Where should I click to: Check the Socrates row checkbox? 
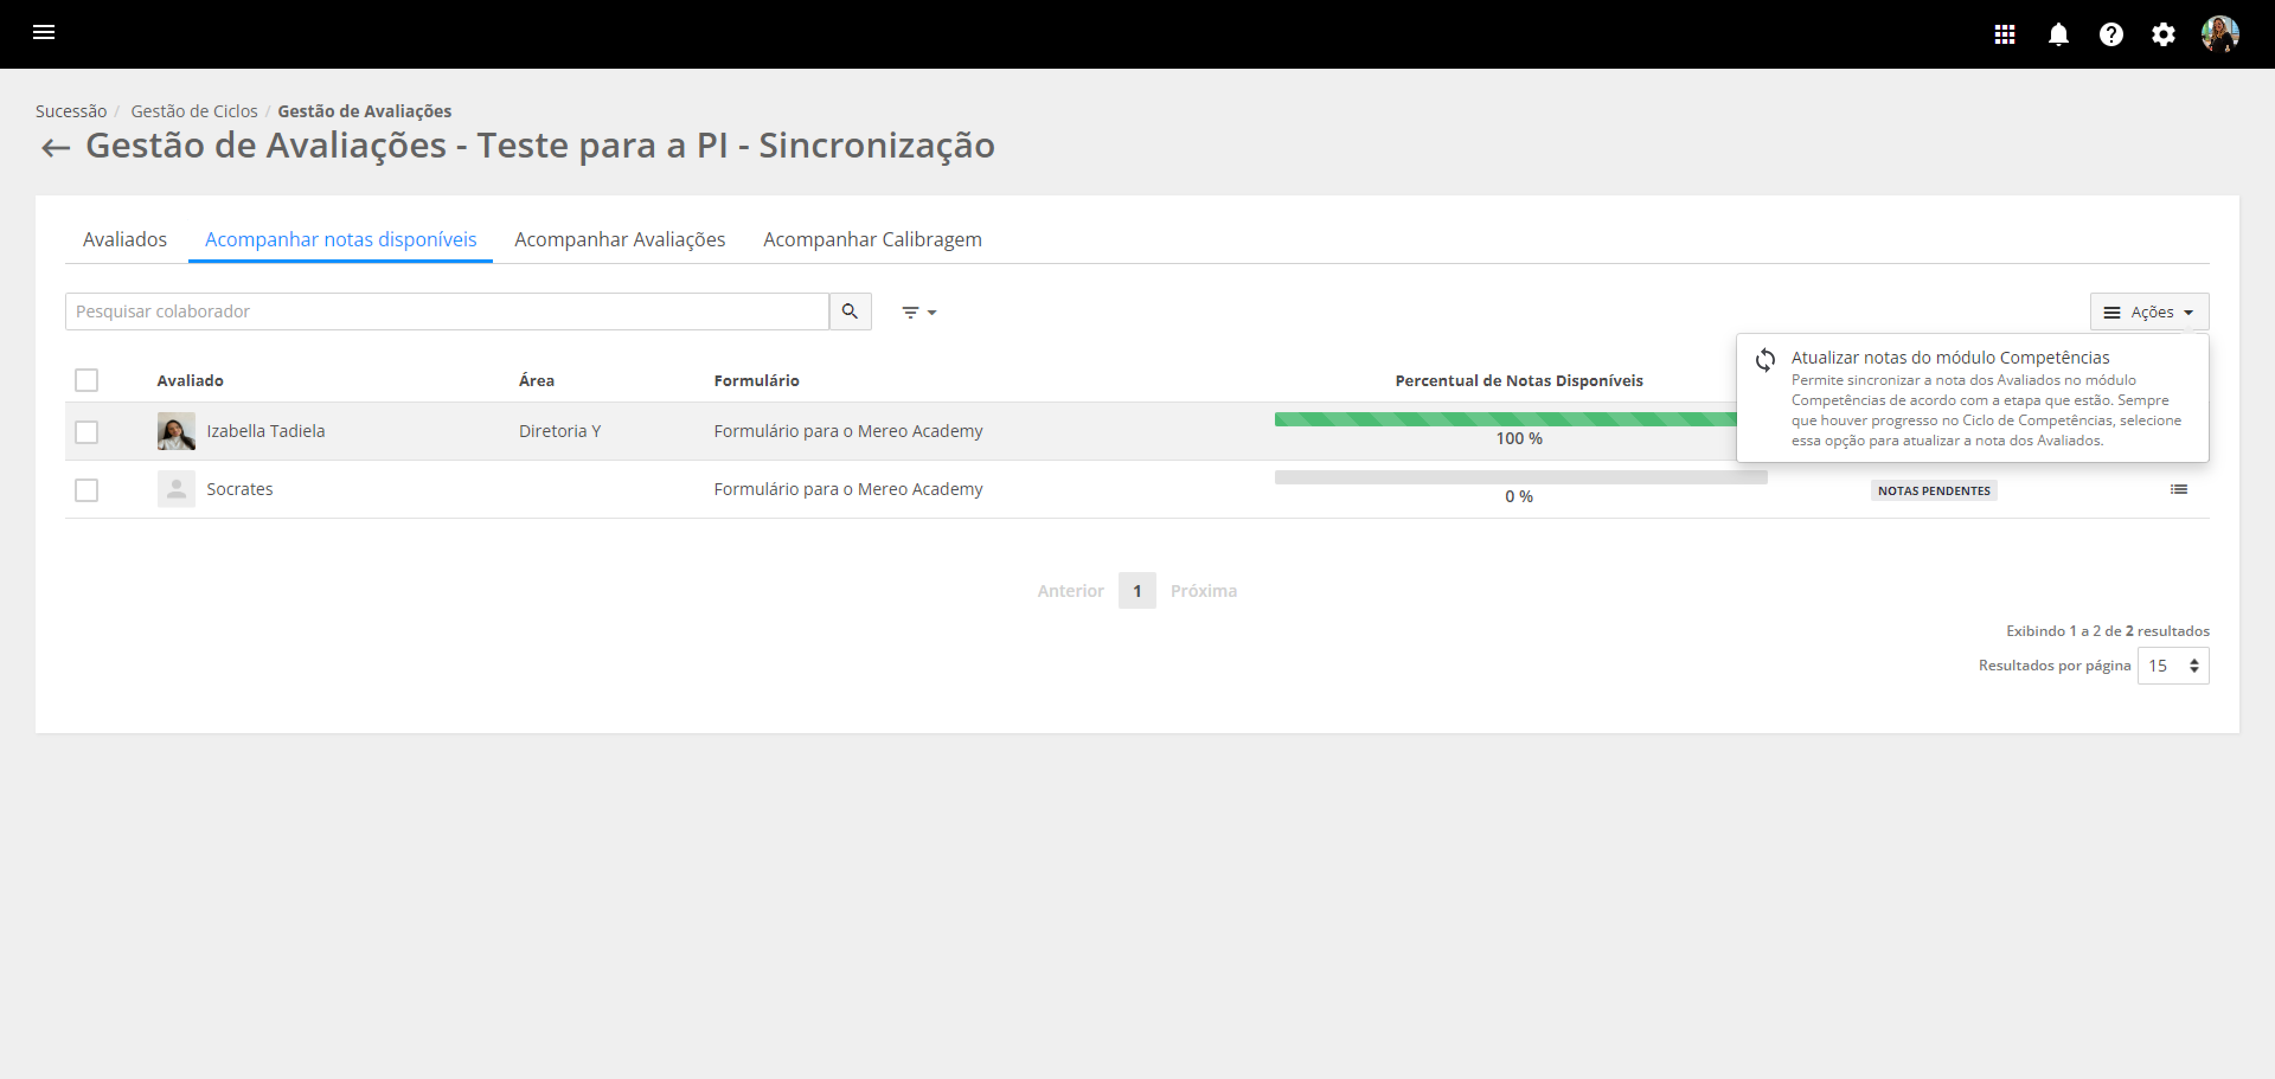pyautogui.click(x=86, y=490)
